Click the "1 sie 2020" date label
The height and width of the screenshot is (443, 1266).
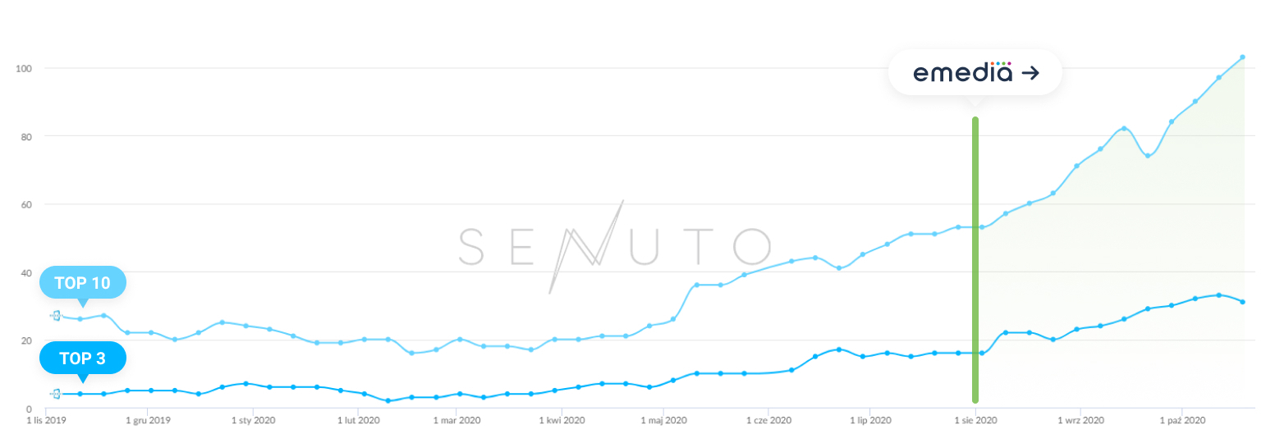pos(974,421)
